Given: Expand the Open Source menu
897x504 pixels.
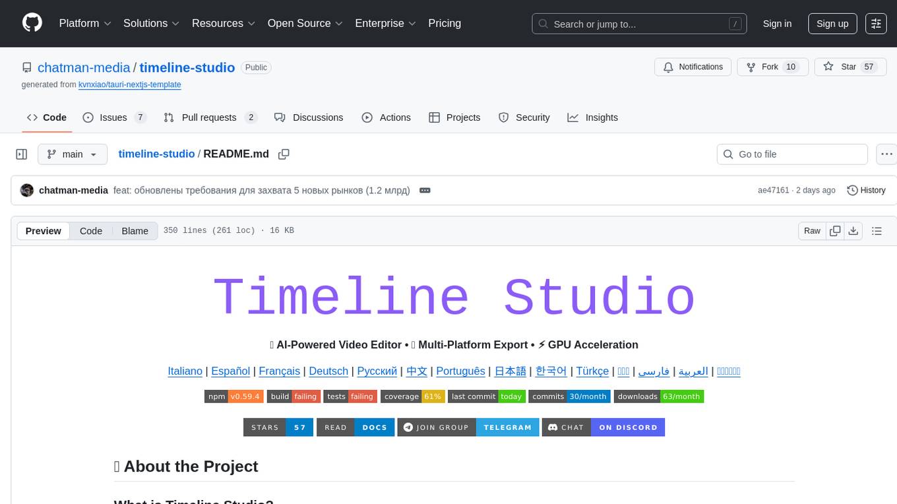Looking at the screenshot, I should click(x=305, y=23).
